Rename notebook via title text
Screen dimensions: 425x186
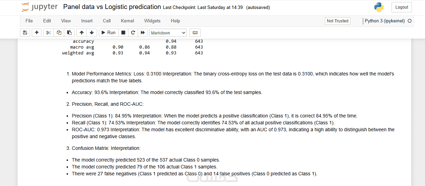(x=112, y=7)
